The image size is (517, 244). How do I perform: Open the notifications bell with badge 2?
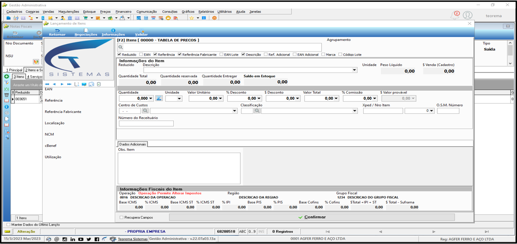tap(455, 15)
